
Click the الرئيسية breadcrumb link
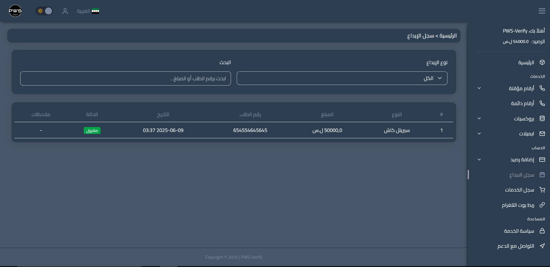(x=447, y=35)
